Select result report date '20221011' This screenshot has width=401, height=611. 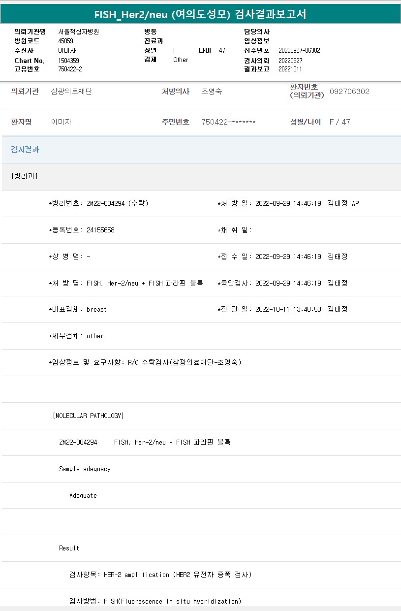click(x=290, y=69)
